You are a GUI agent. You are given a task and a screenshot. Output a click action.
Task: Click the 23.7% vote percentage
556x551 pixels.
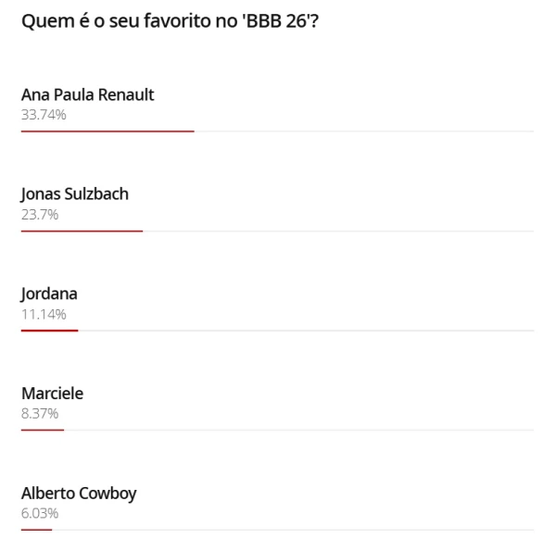pos(40,214)
